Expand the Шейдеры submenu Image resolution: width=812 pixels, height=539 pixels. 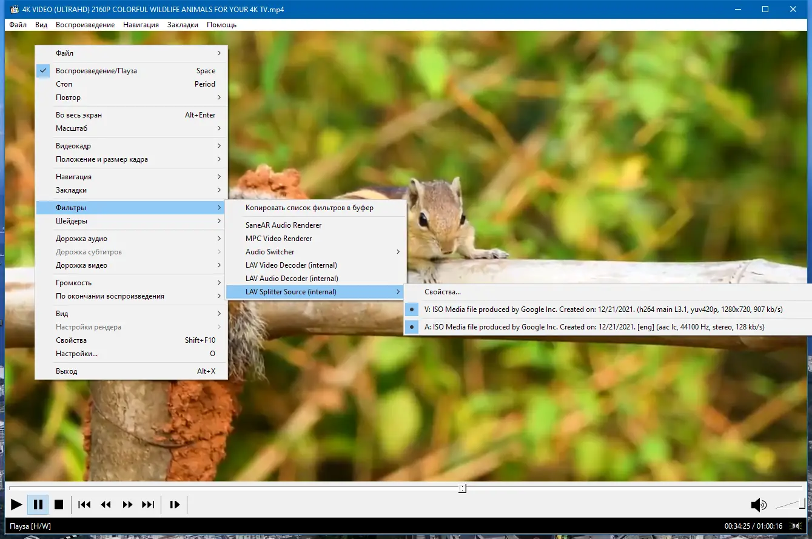pyautogui.click(x=131, y=221)
